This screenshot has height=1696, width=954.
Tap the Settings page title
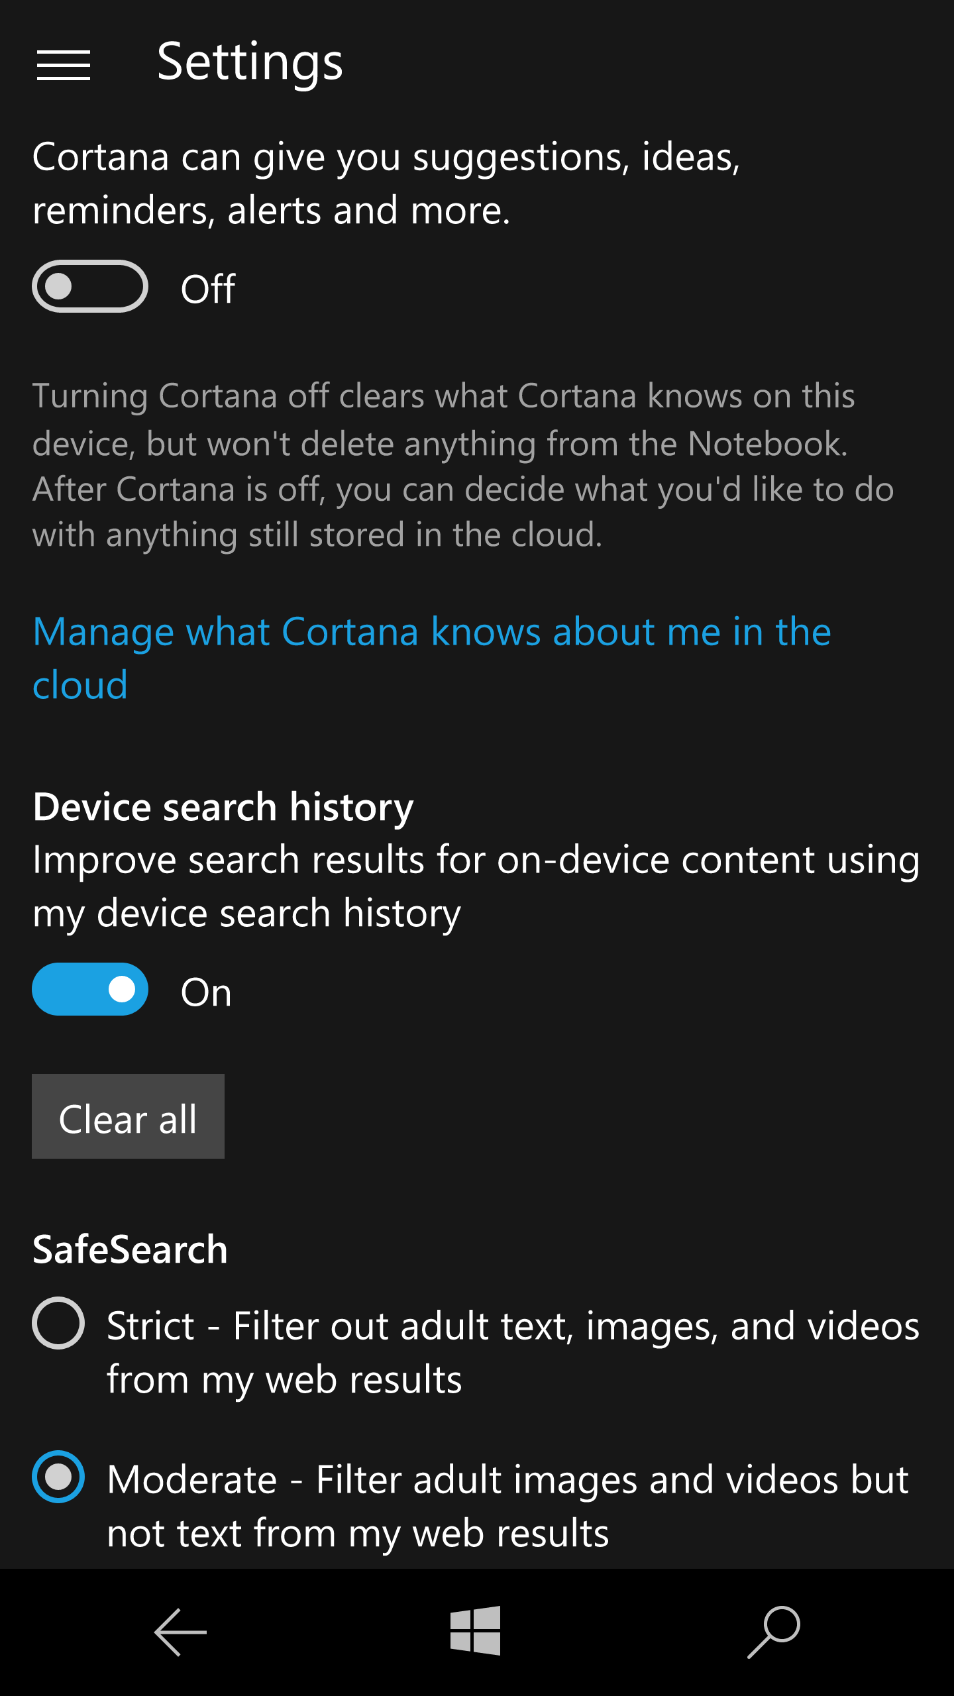[250, 62]
